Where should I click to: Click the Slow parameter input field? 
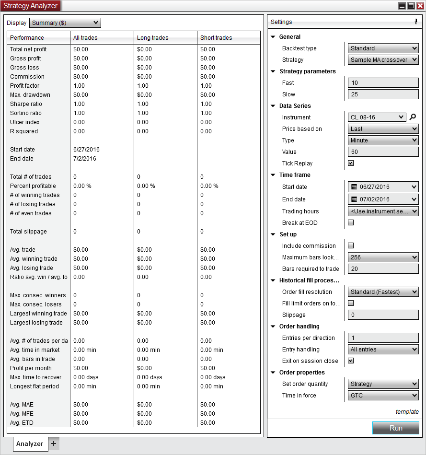pyautogui.click(x=383, y=94)
